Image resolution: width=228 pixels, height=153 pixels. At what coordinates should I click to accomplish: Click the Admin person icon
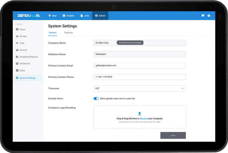point(96,16)
